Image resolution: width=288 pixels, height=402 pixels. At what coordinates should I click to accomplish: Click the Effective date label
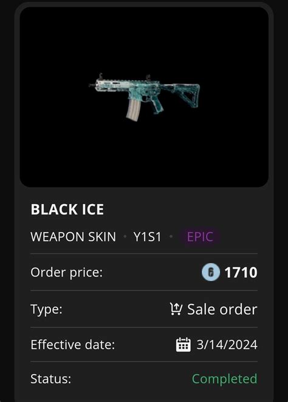[x=73, y=345]
